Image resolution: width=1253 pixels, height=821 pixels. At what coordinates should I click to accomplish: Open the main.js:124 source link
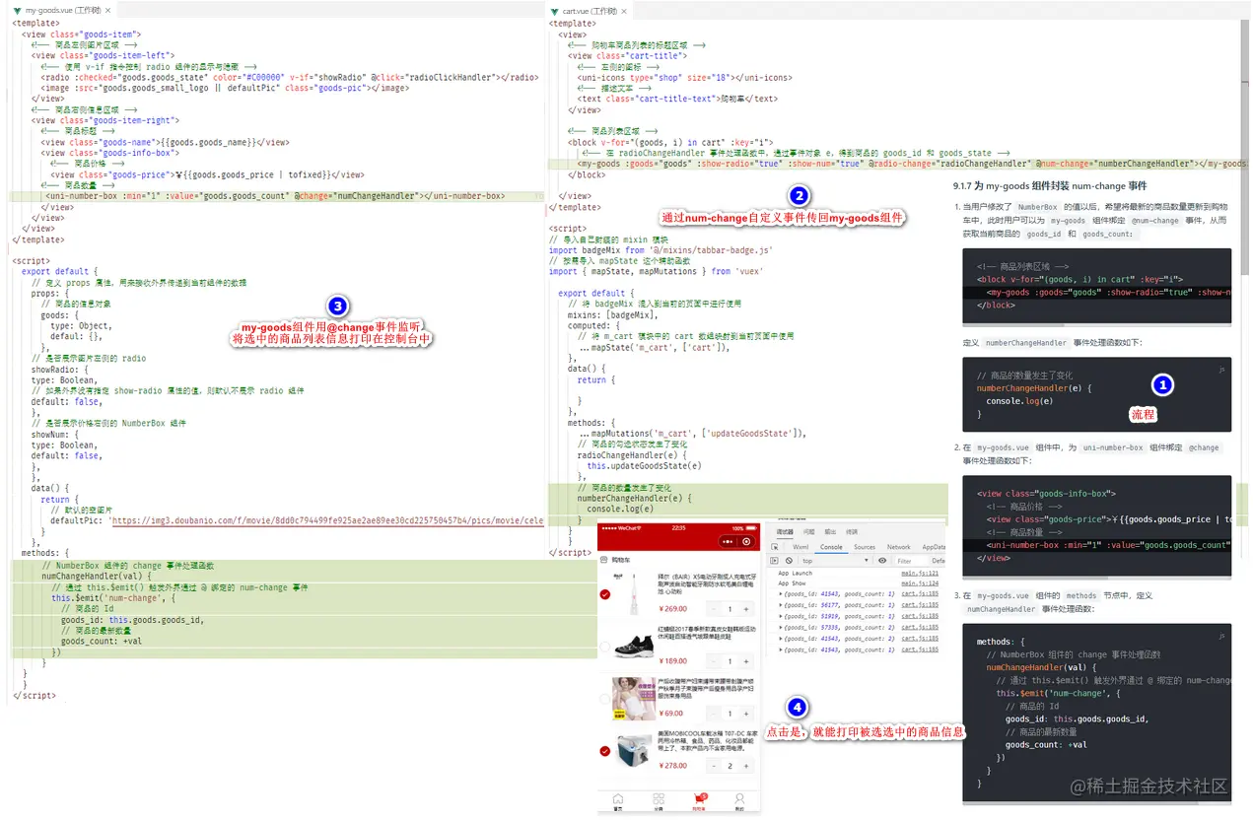pos(920,583)
